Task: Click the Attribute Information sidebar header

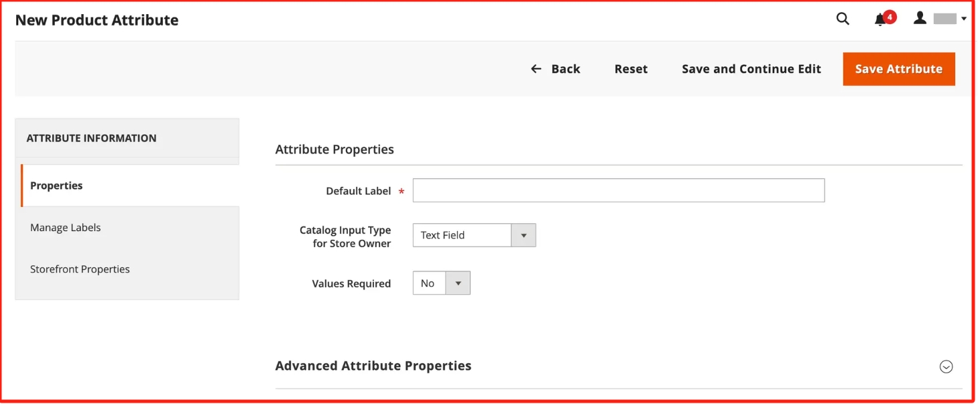Action: [x=91, y=138]
